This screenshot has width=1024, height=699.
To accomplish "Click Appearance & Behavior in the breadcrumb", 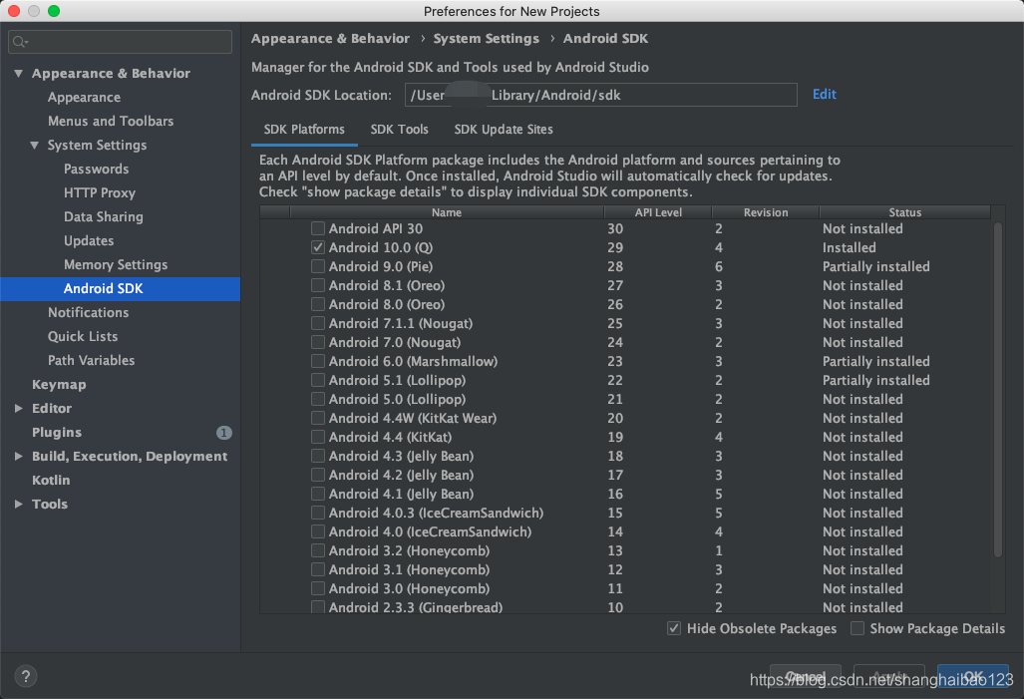I will 330,39.
